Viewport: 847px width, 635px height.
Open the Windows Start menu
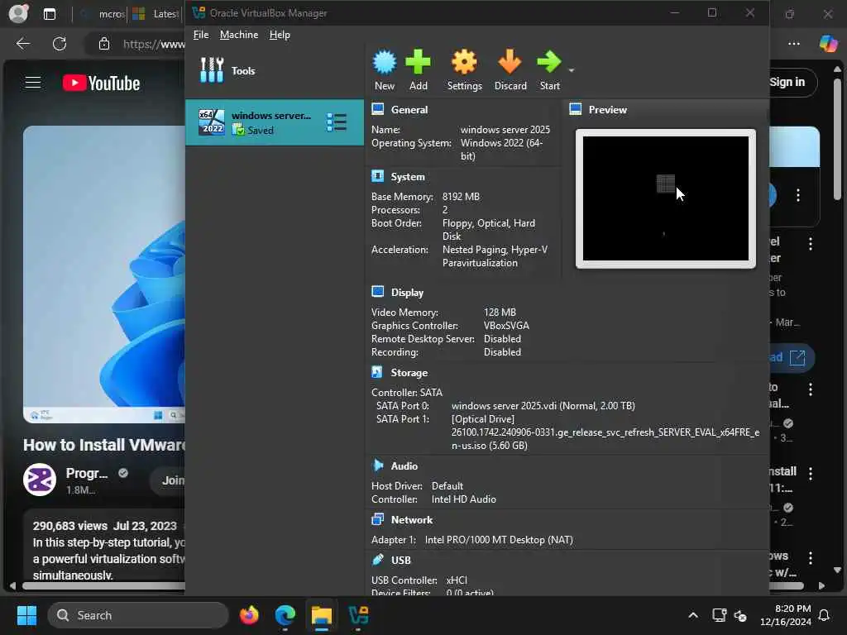(x=26, y=615)
